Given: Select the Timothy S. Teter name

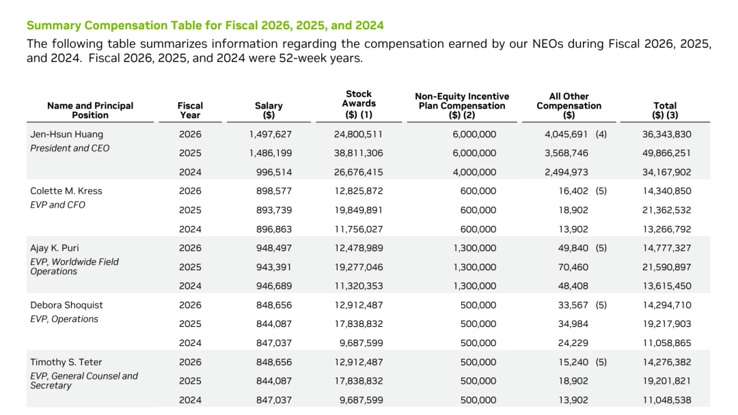Looking at the screenshot, I should (x=66, y=362).
